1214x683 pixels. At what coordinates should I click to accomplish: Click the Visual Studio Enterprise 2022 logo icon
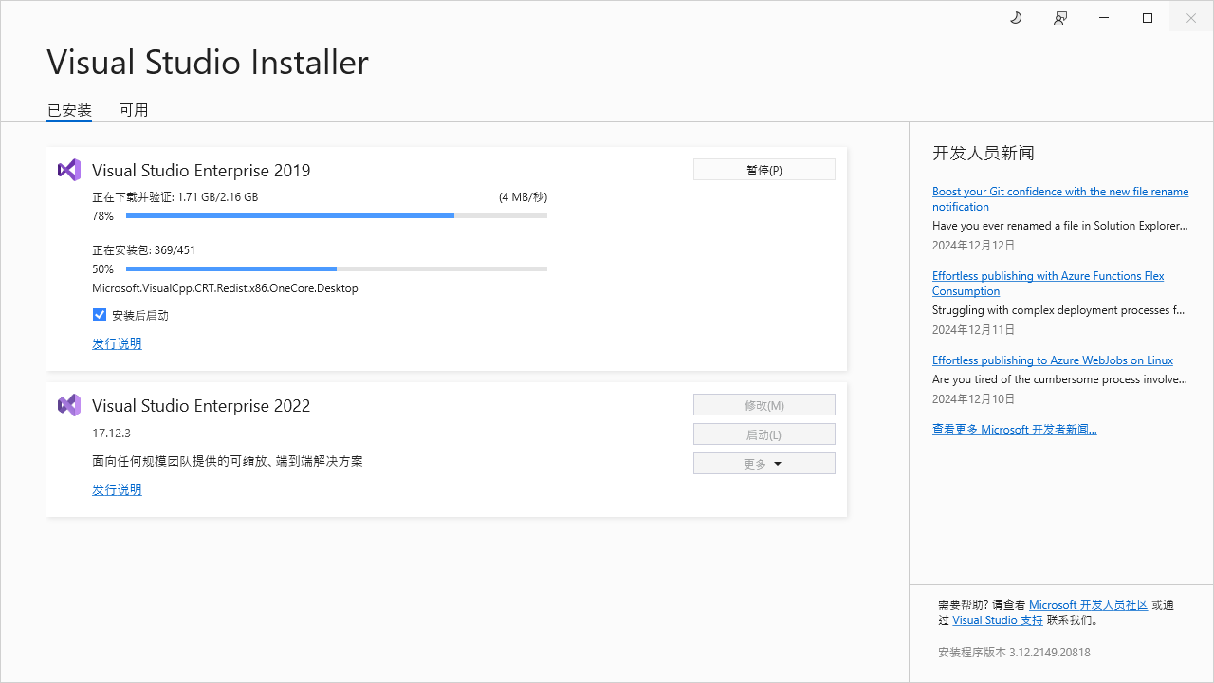pyautogui.click(x=69, y=405)
